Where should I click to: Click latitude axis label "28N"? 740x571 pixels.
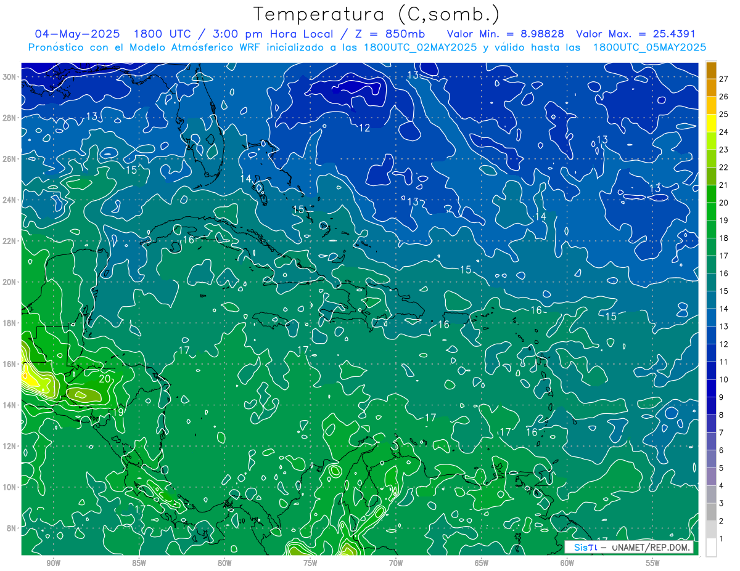click(x=9, y=118)
